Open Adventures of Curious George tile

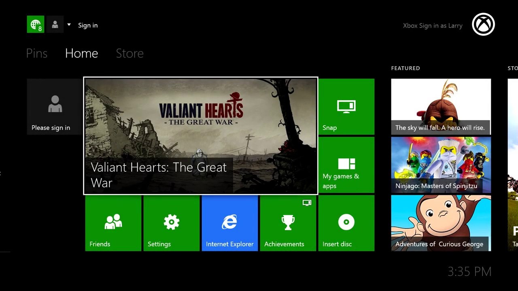[441, 223]
